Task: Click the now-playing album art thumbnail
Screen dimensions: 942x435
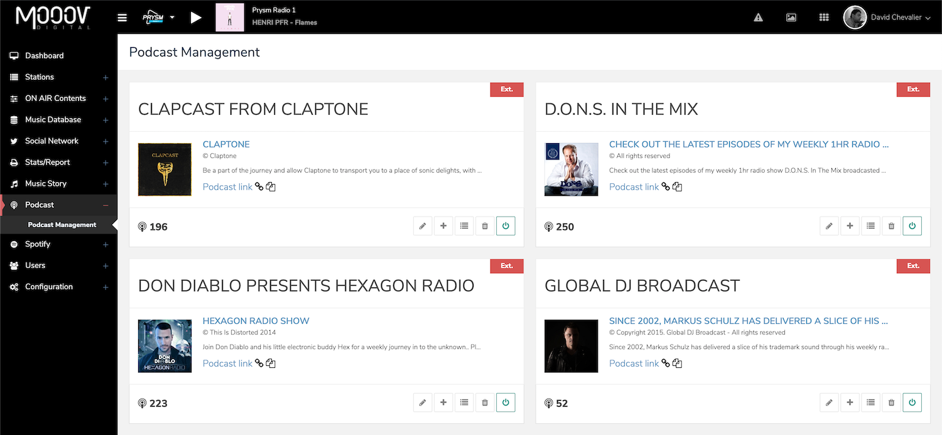Action: click(230, 18)
